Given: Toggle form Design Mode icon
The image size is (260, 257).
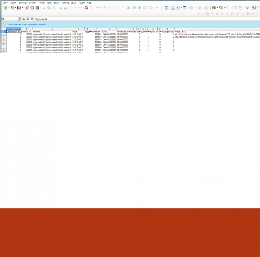Looking at the screenshot, I should (x=207, y=14).
